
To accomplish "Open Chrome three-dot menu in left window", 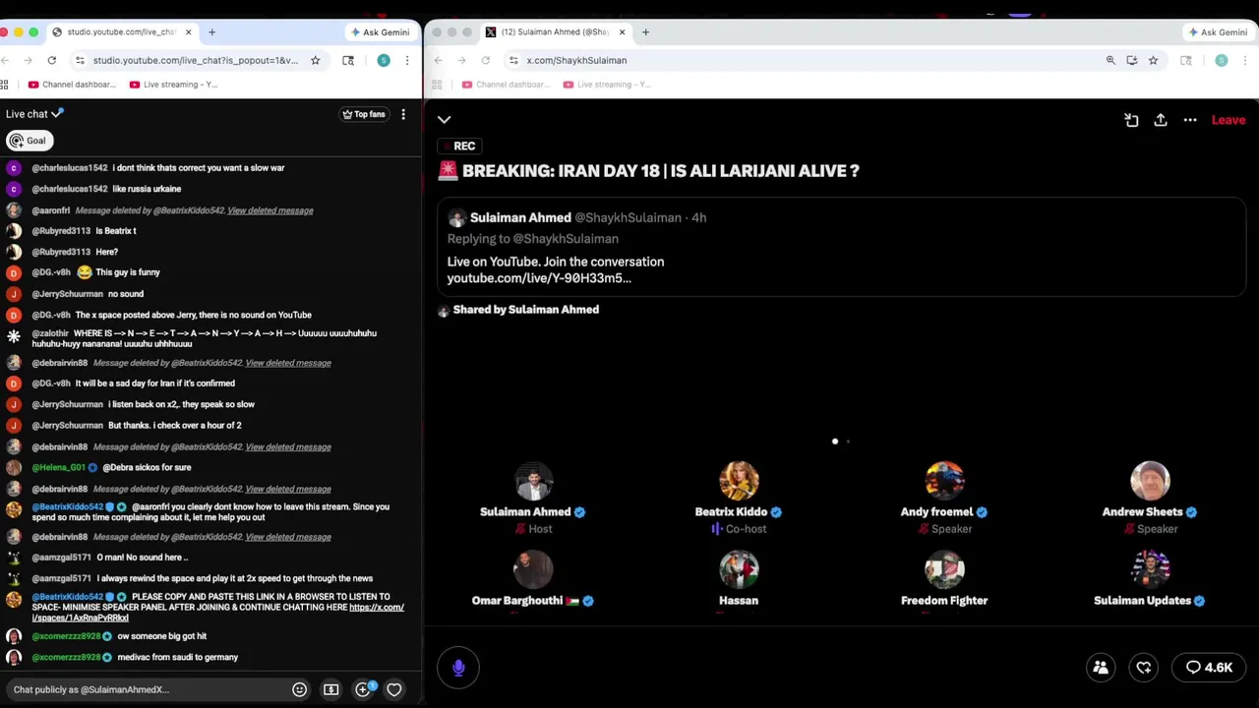I will [409, 60].
